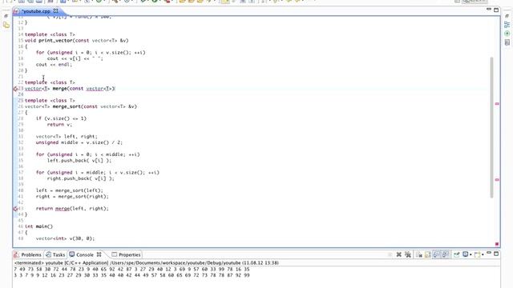The width and height of the screenshot is (513, 288).
Task: Expand Open Console dropdown arrow
Action: (483, 254)
